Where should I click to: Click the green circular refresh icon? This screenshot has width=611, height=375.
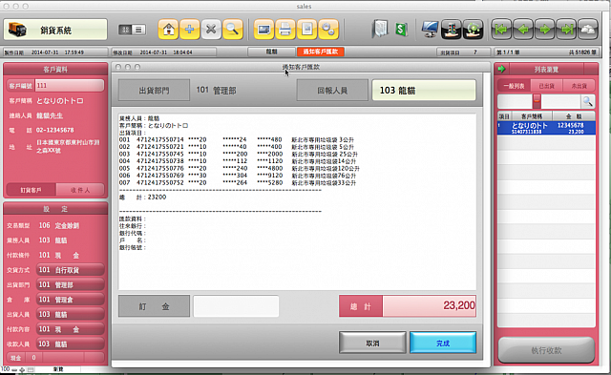pos(473,30)
